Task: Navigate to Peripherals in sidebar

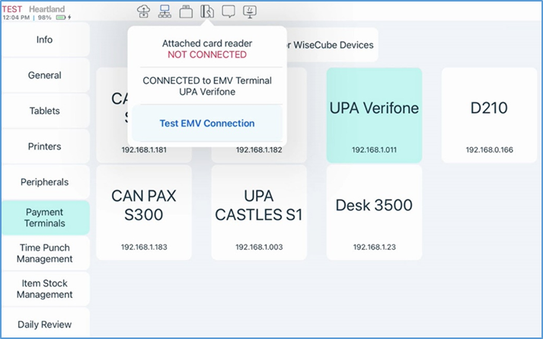Action: 45,182
